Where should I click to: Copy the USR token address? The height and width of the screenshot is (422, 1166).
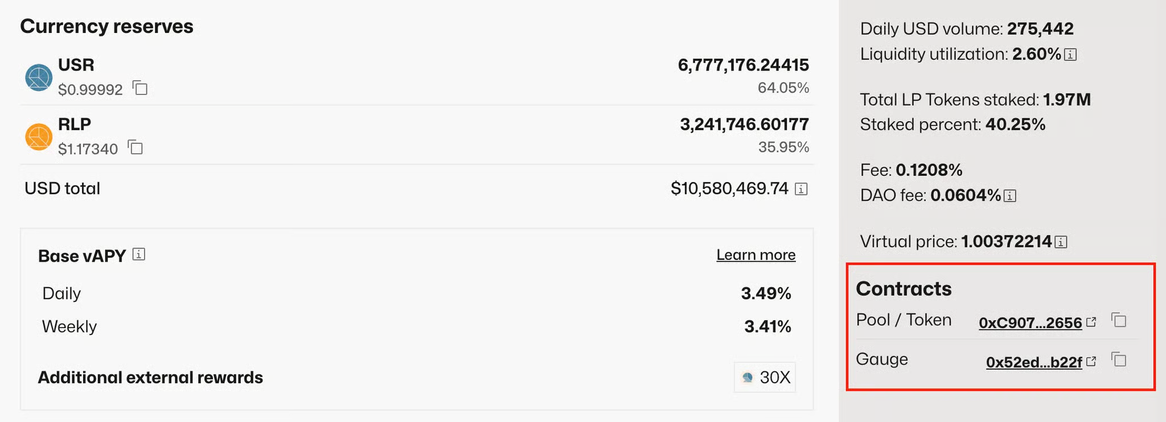[x=140, y=88]
